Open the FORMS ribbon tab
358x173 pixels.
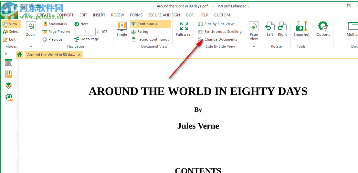coord(136,15)
